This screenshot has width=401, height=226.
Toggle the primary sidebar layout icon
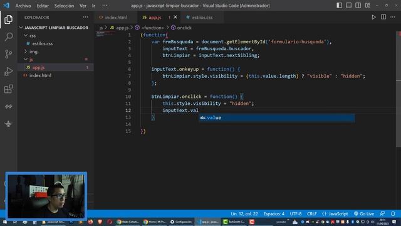pyautogui.click(x=340, y=6)
